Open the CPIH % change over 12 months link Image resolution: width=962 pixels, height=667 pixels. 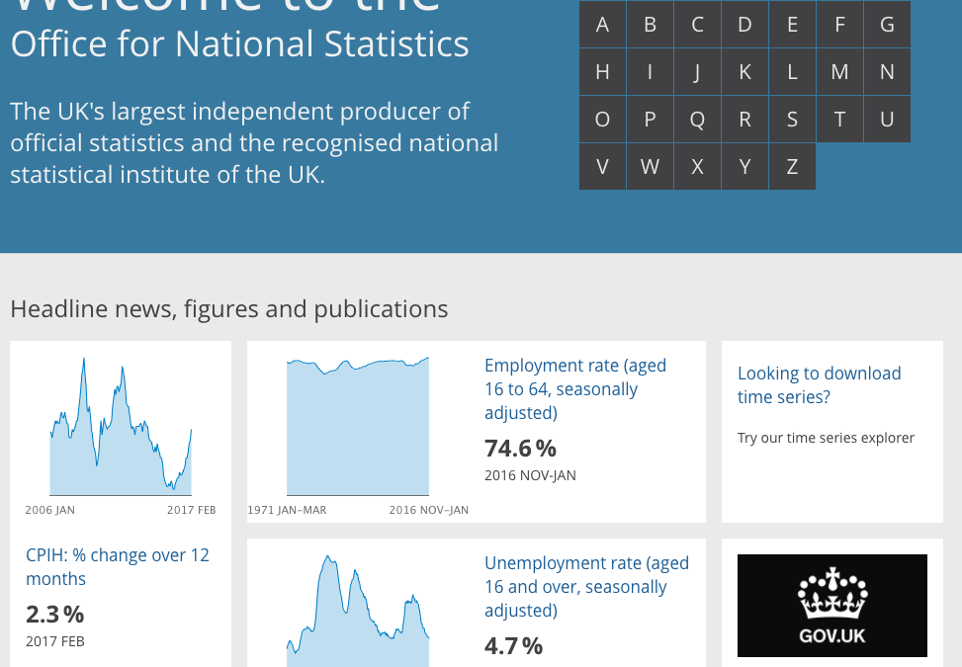[x=118, y=566]
